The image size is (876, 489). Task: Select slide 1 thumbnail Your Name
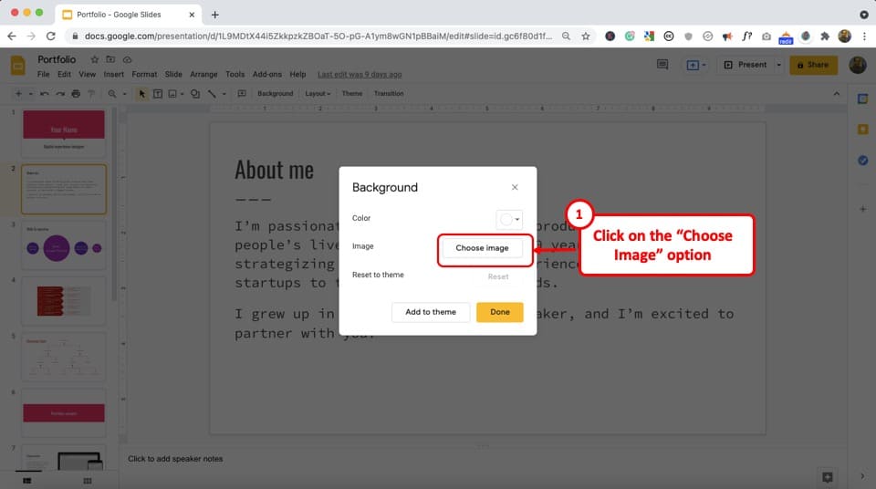(x=64, y=133)
